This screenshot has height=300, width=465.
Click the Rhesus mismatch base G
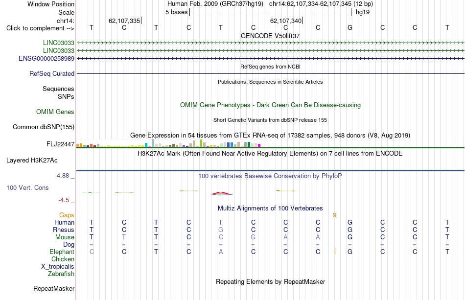221,230
